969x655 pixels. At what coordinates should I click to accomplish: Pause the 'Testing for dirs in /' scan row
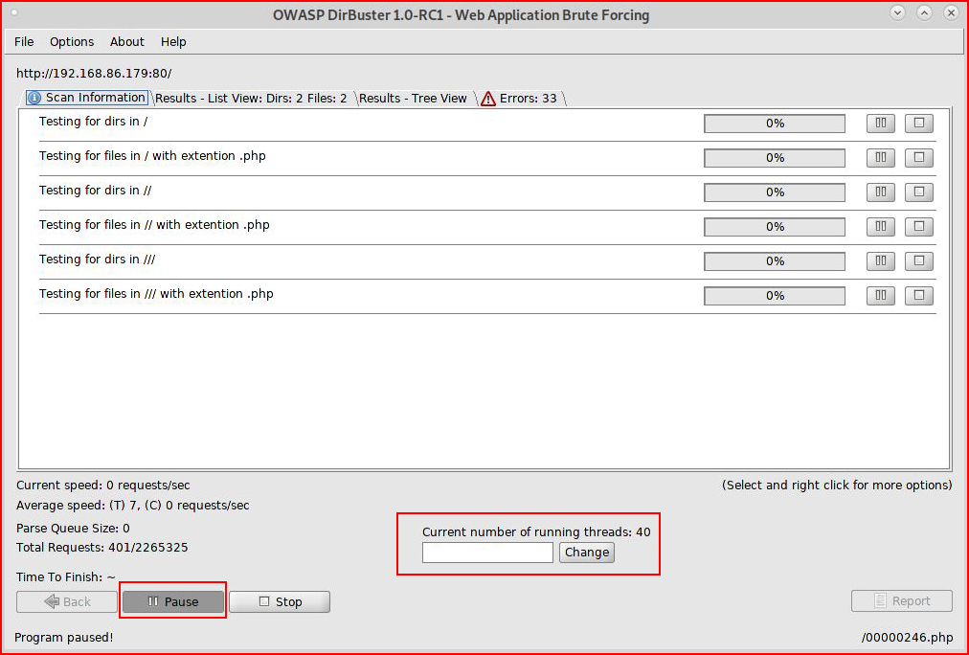881,123
